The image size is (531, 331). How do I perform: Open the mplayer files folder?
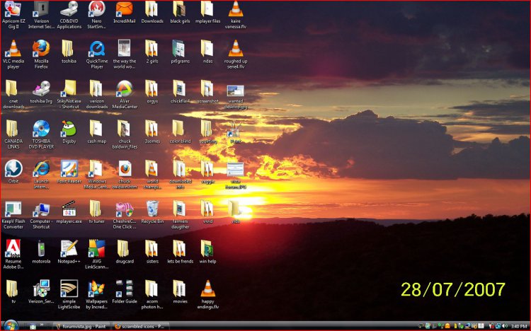tap(207, 13)
